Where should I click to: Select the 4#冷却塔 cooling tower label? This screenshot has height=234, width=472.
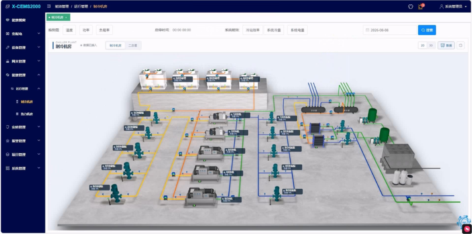click(250, 79)
